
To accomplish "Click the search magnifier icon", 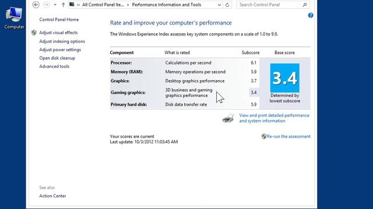I will (305, 5).
